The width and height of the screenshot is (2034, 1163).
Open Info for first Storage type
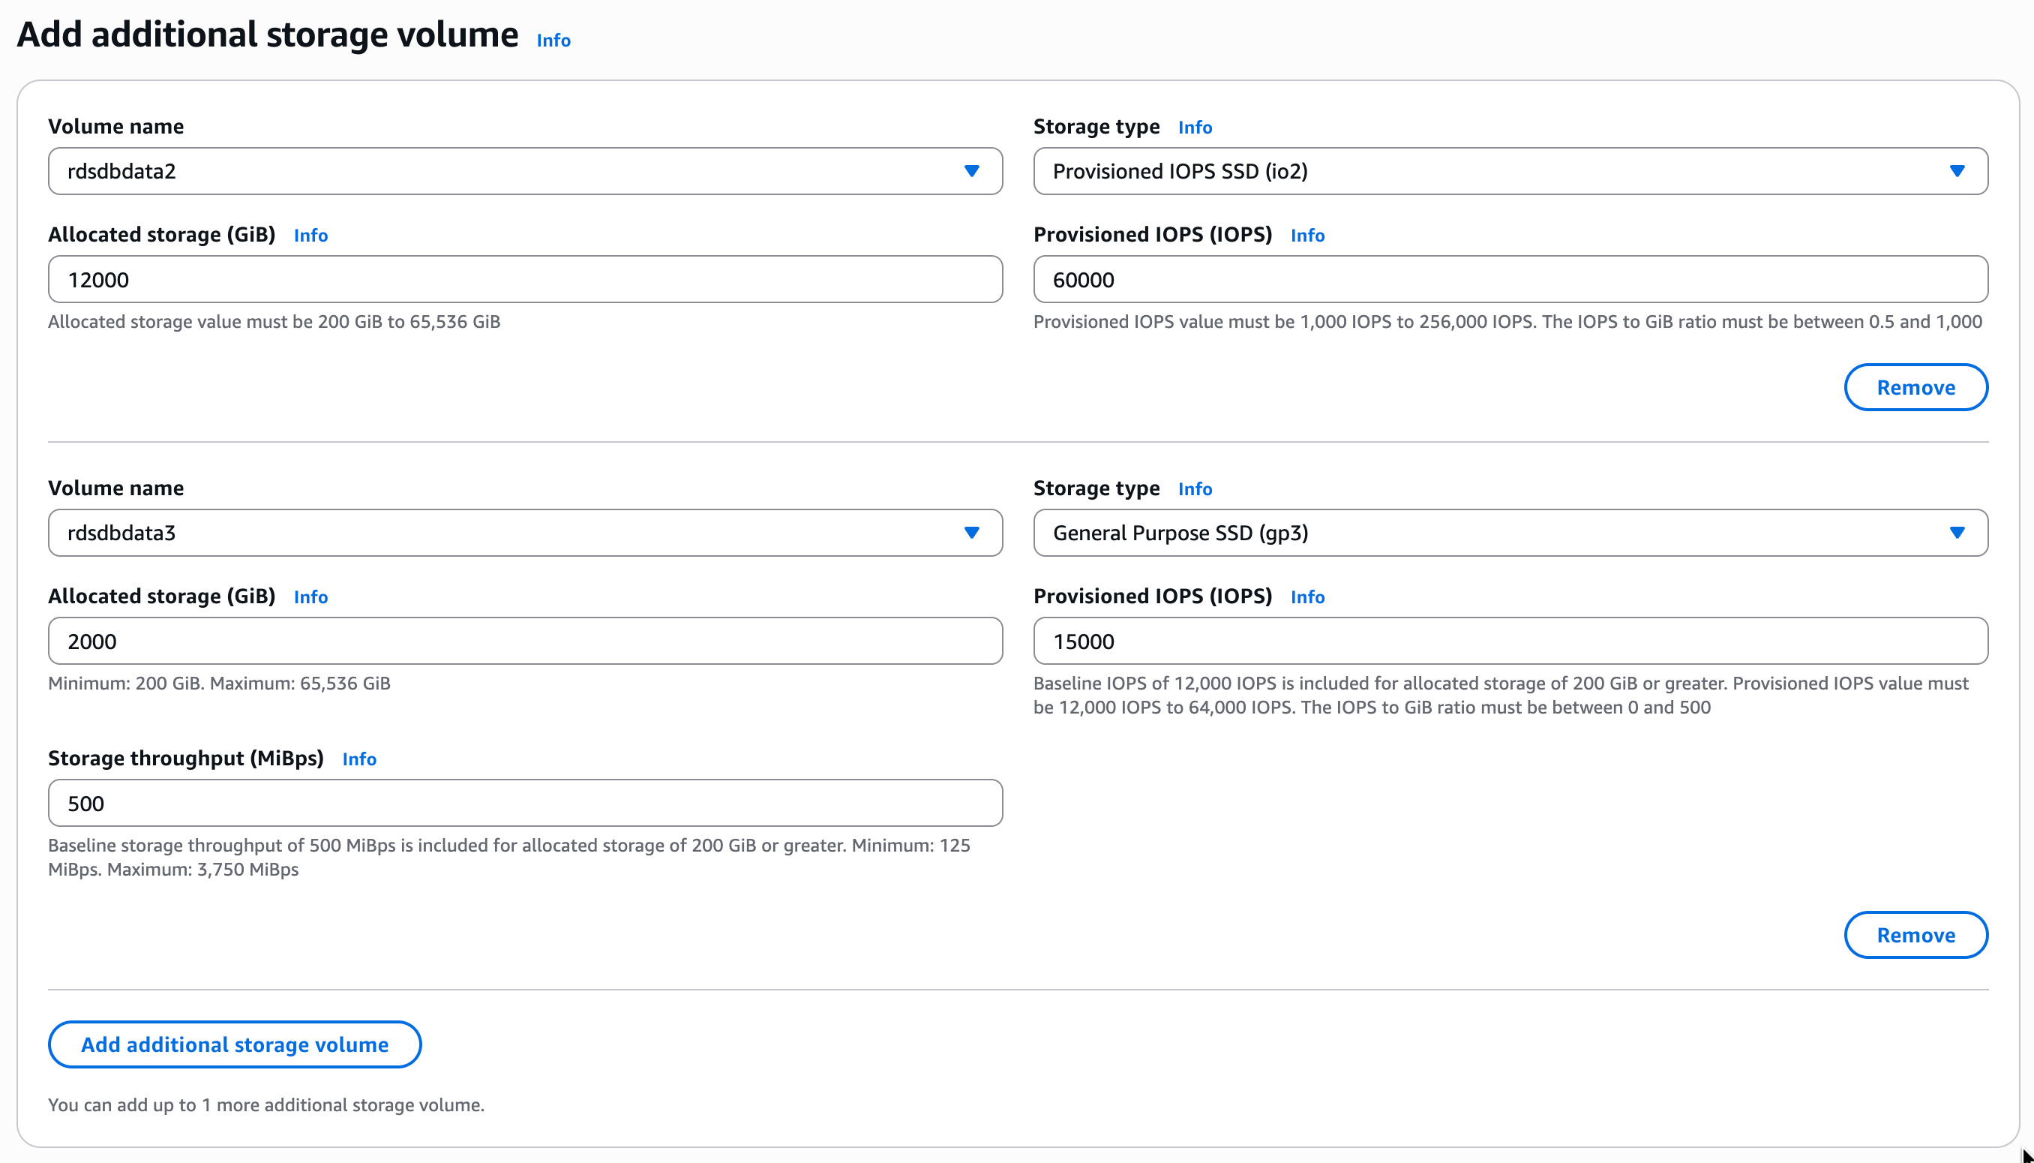(x=1194, y=128)
